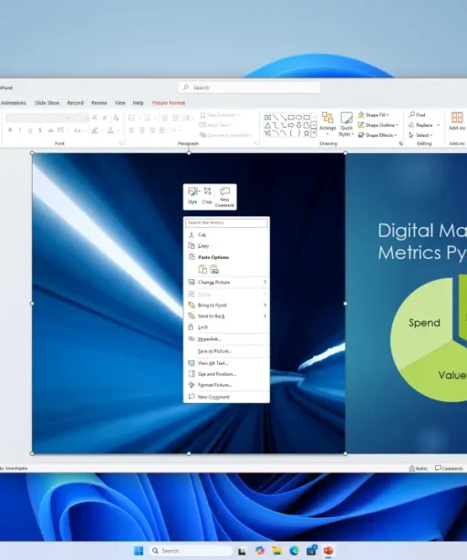This screenshot has height=560, width=467.
Task: Select the paste as Picture icon
Action: point(214,269)
